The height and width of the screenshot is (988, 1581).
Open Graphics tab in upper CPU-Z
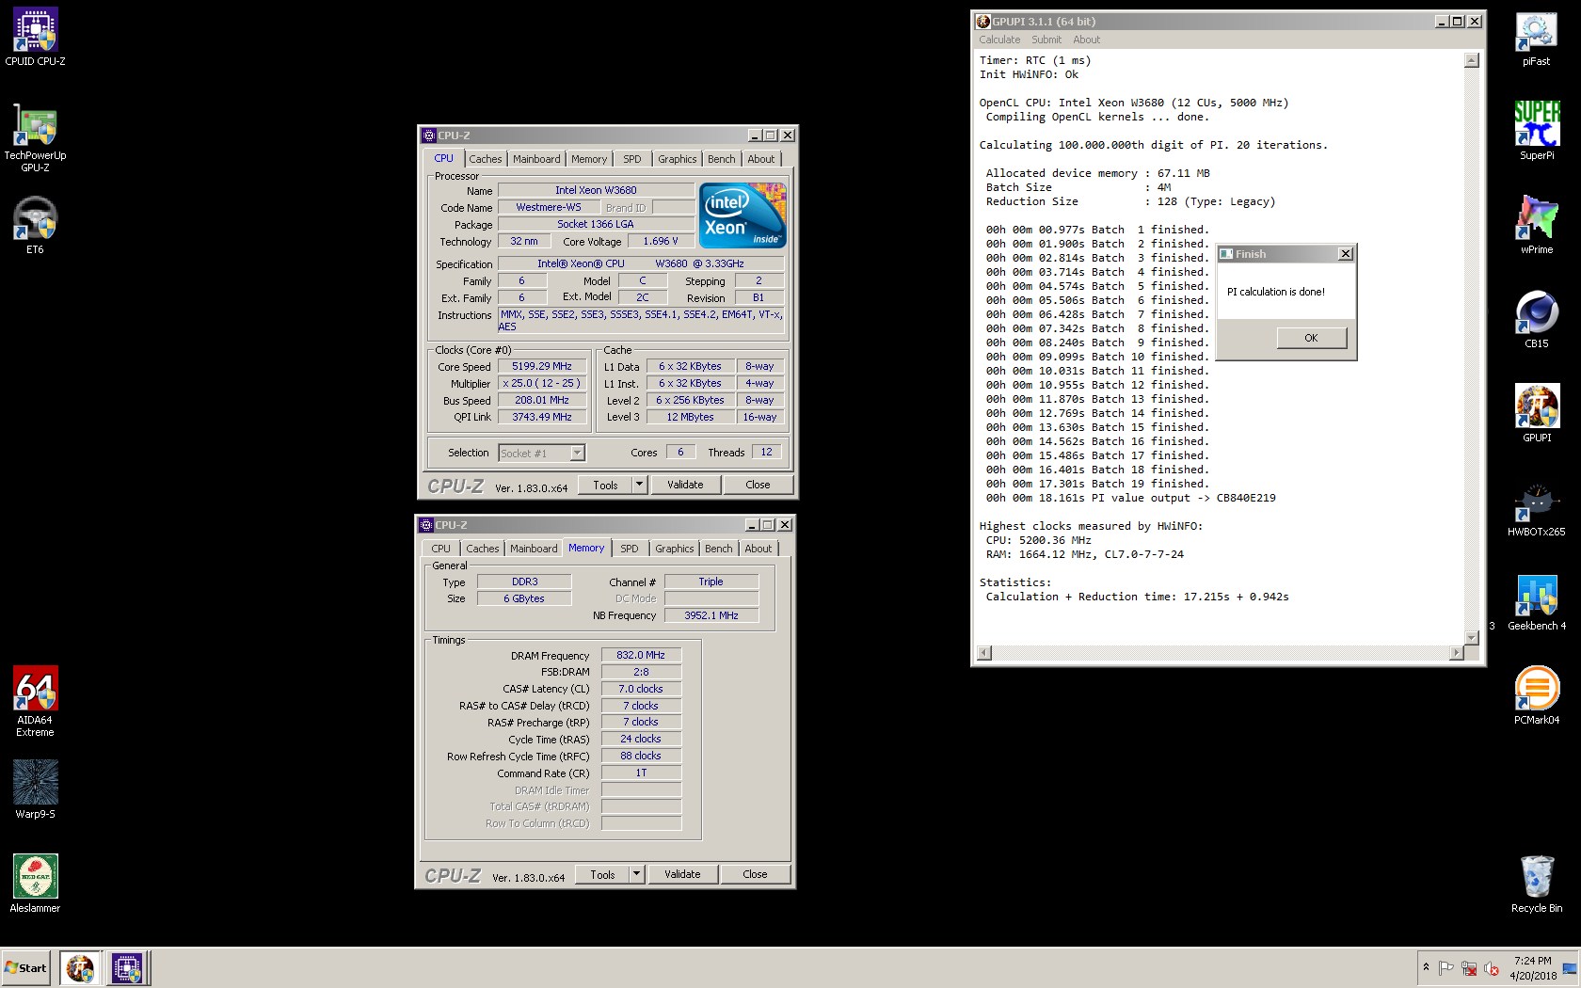coord(678,159)
